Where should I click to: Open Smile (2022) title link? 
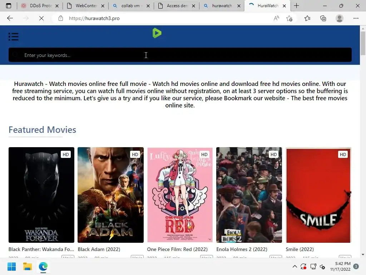pyautogui.click(x=300, y=249)
